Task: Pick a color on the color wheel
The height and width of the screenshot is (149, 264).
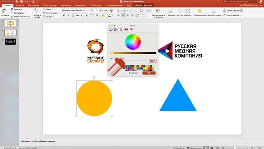Action: click(133, 42)
